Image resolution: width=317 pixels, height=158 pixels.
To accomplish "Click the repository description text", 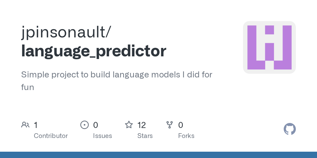I will [x=117, y=81].
